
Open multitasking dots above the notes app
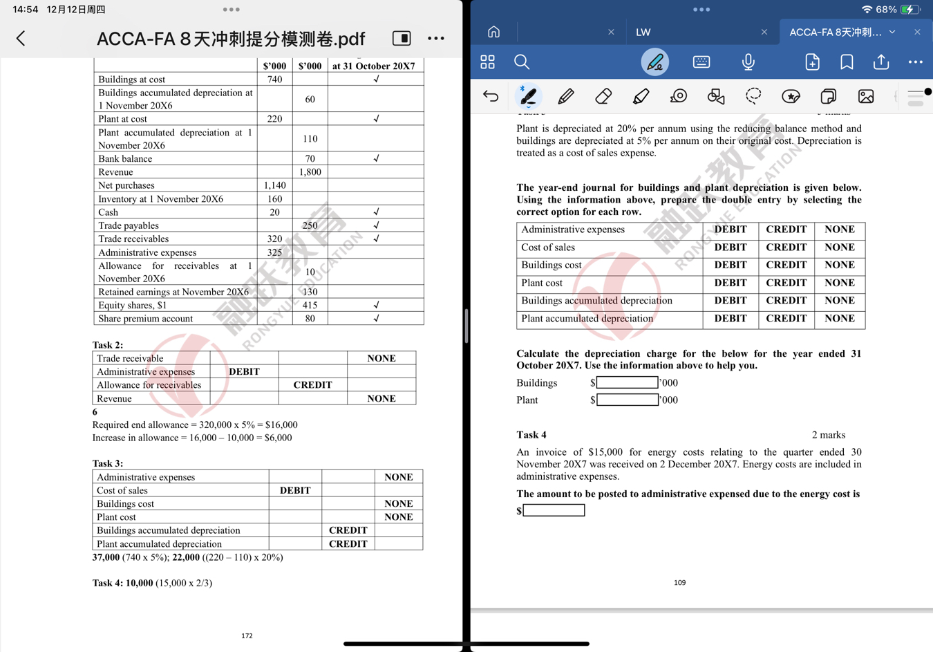click(701, 10)
